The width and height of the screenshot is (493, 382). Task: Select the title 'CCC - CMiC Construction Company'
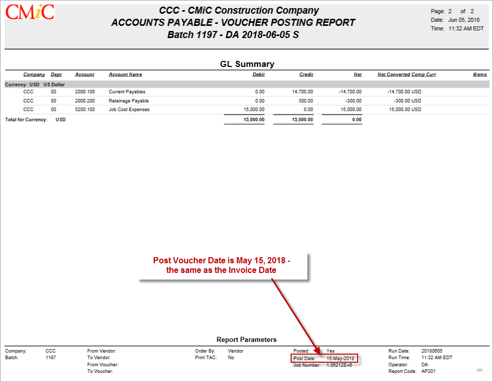(x=239, y=10)
